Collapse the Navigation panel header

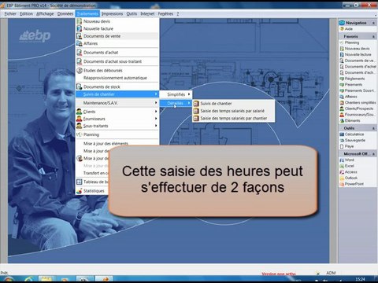coord(373,23)
